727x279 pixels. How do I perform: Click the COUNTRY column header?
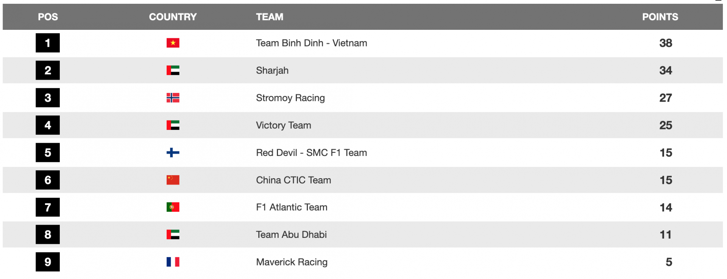click(x=173, y=17)
